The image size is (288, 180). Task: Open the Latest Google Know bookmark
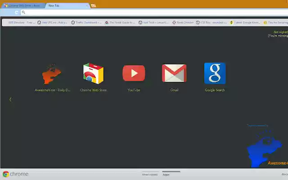pos(245,22)
